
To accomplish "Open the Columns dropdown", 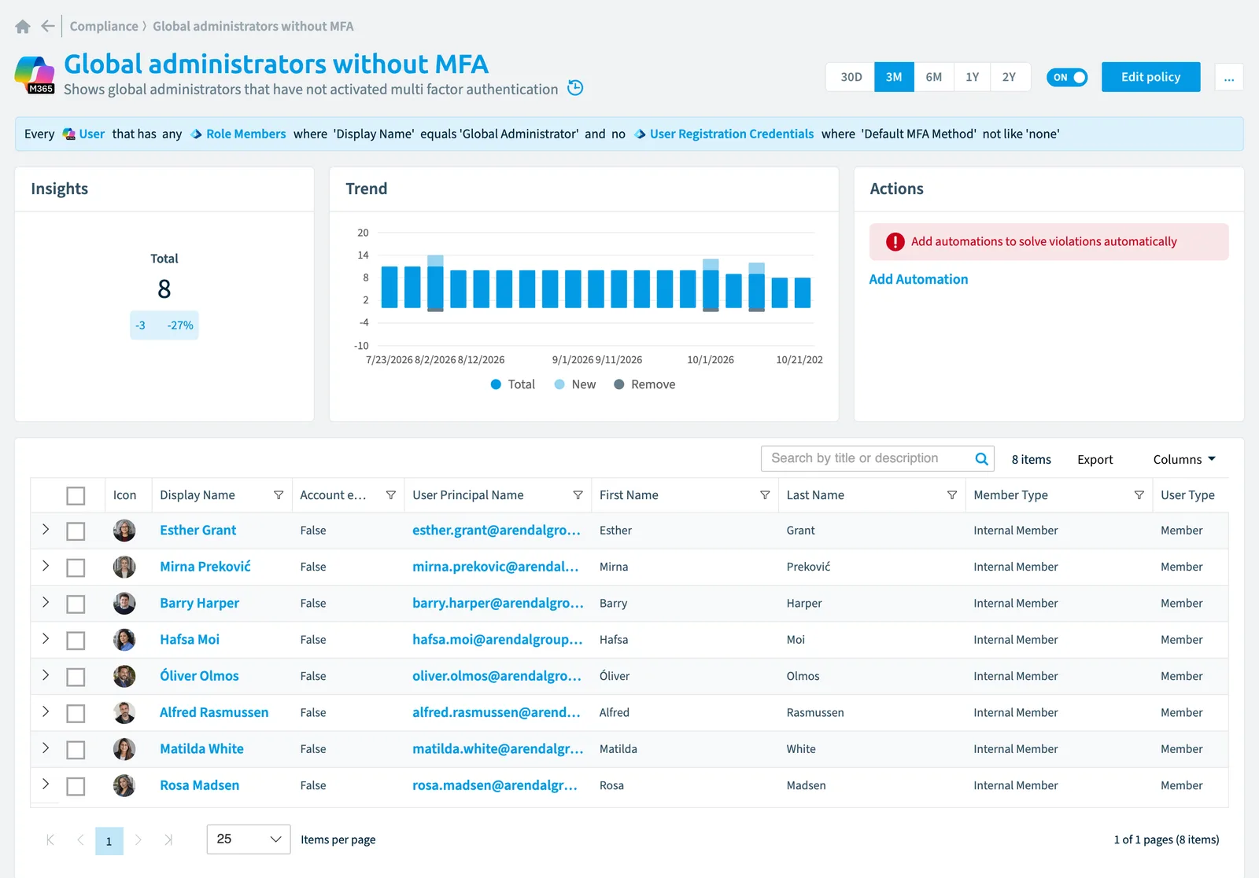I will pyautogui.click(x=1184, y=459).
